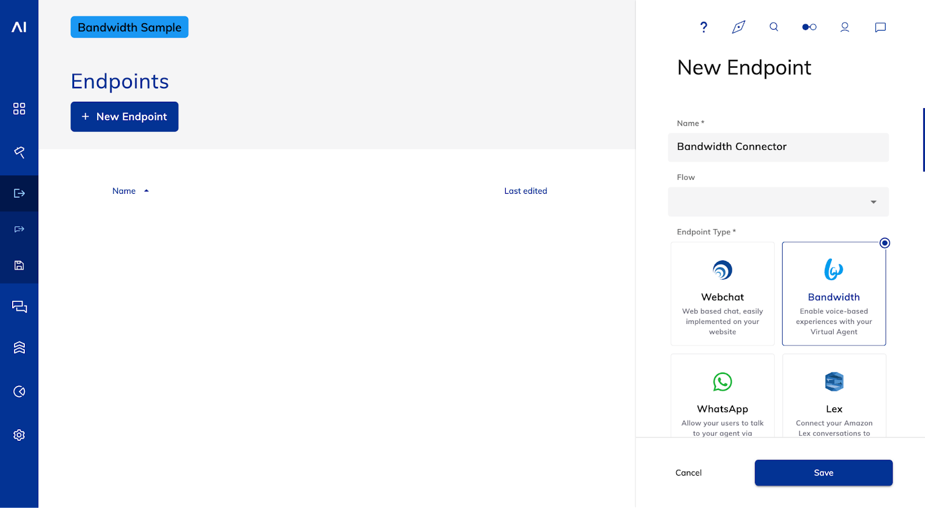Click the Bandwidth Sample project chip

coord(129,27)
